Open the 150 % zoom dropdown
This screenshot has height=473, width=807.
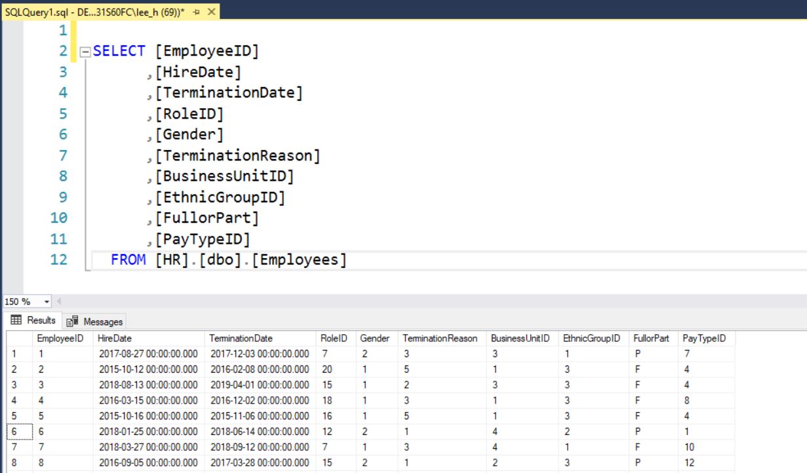(47, 302)
